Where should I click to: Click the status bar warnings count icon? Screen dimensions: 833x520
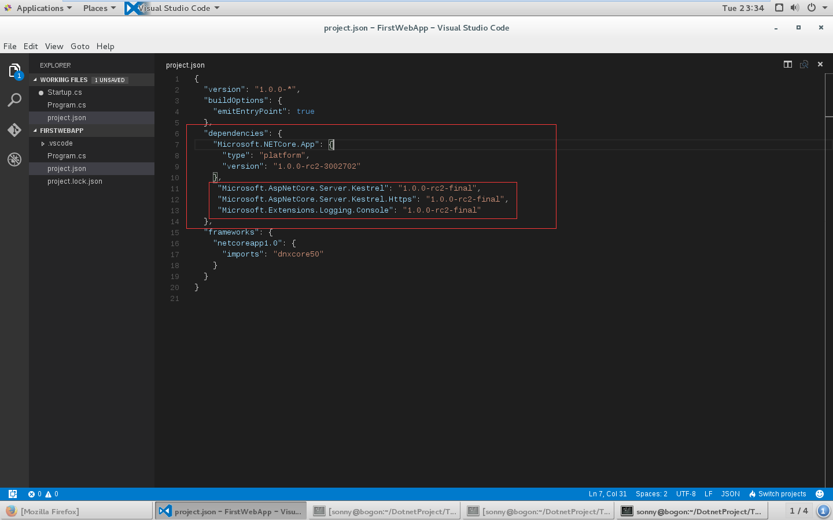(x=49, y=494)
